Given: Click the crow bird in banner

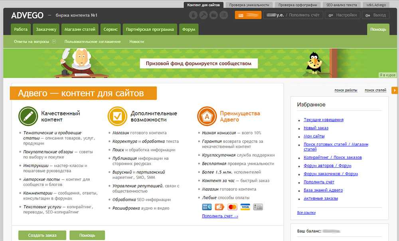Looking at the screenshot, I should click(x=314, y=63).
